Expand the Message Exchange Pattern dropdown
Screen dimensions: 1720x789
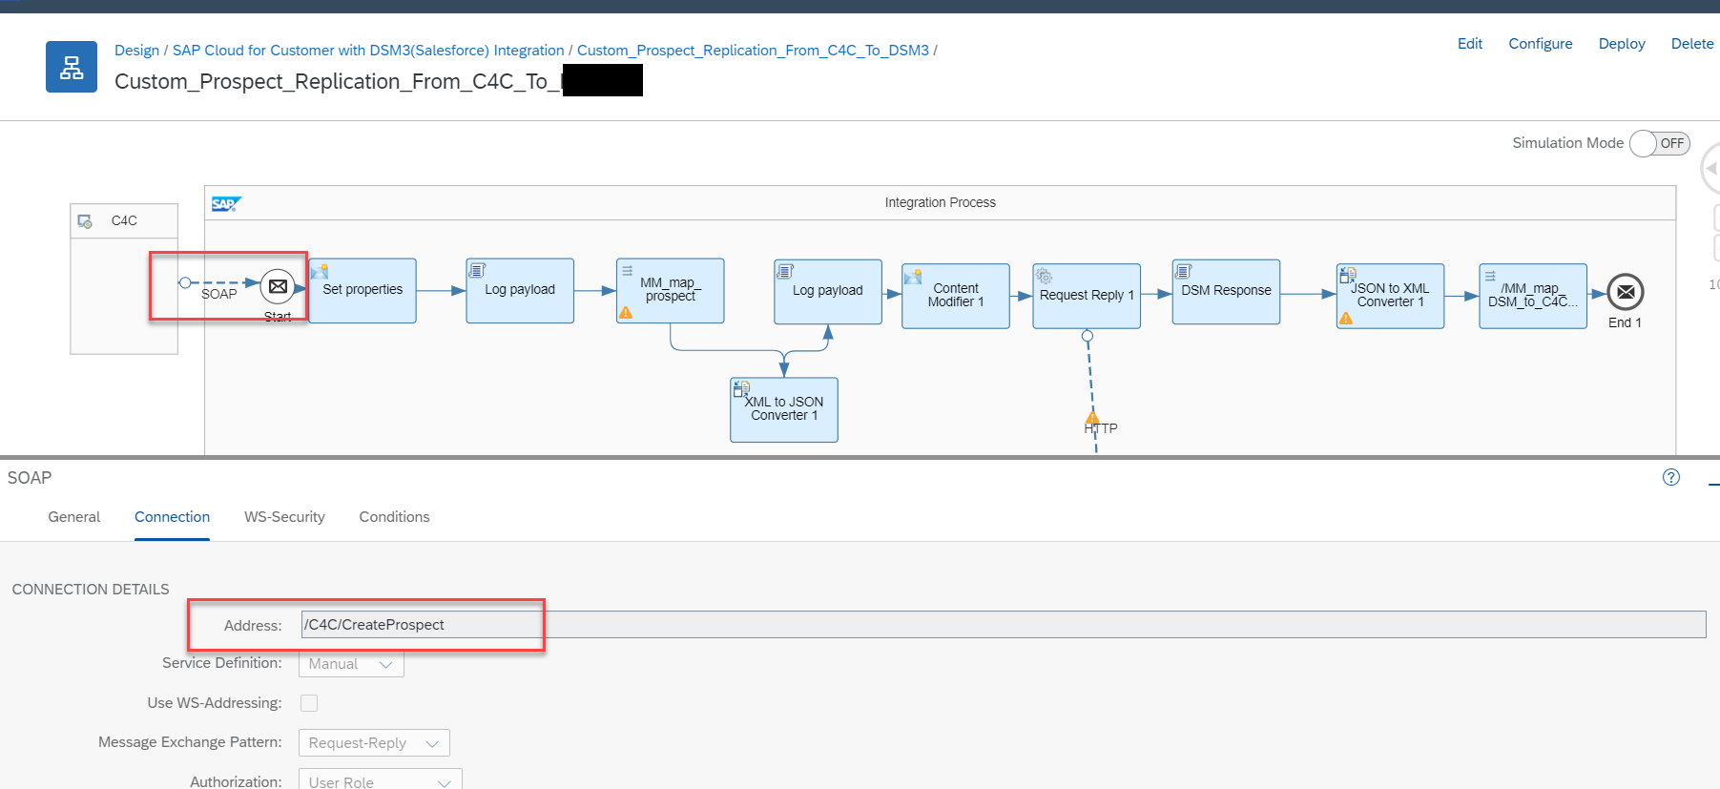[x=373, y=743]
